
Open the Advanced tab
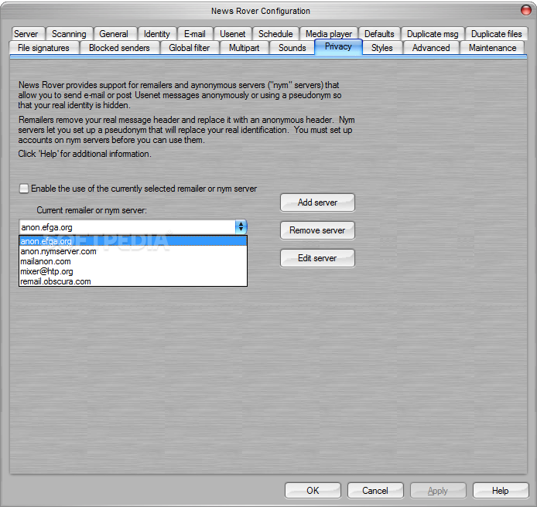click(431, 48)
